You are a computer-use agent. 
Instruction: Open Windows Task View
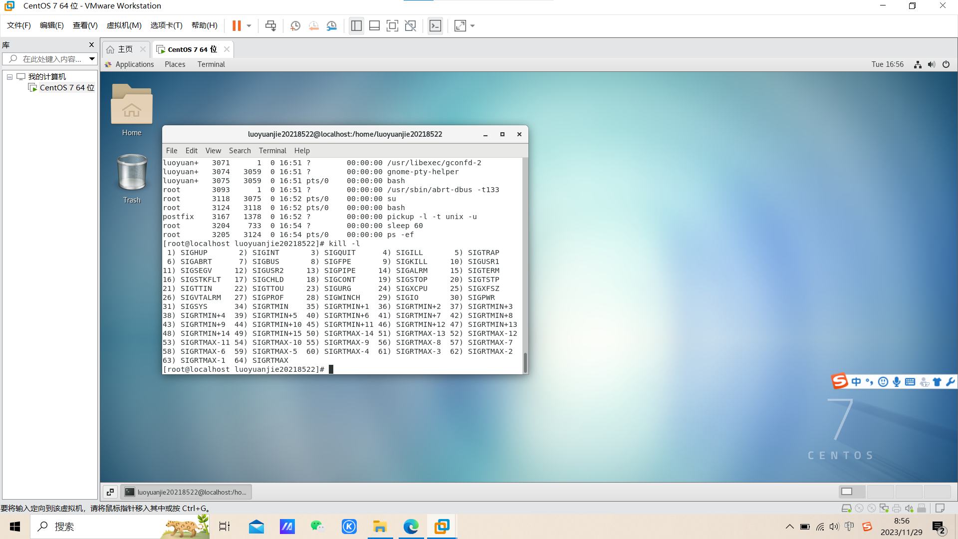click(x=225, y=527)
